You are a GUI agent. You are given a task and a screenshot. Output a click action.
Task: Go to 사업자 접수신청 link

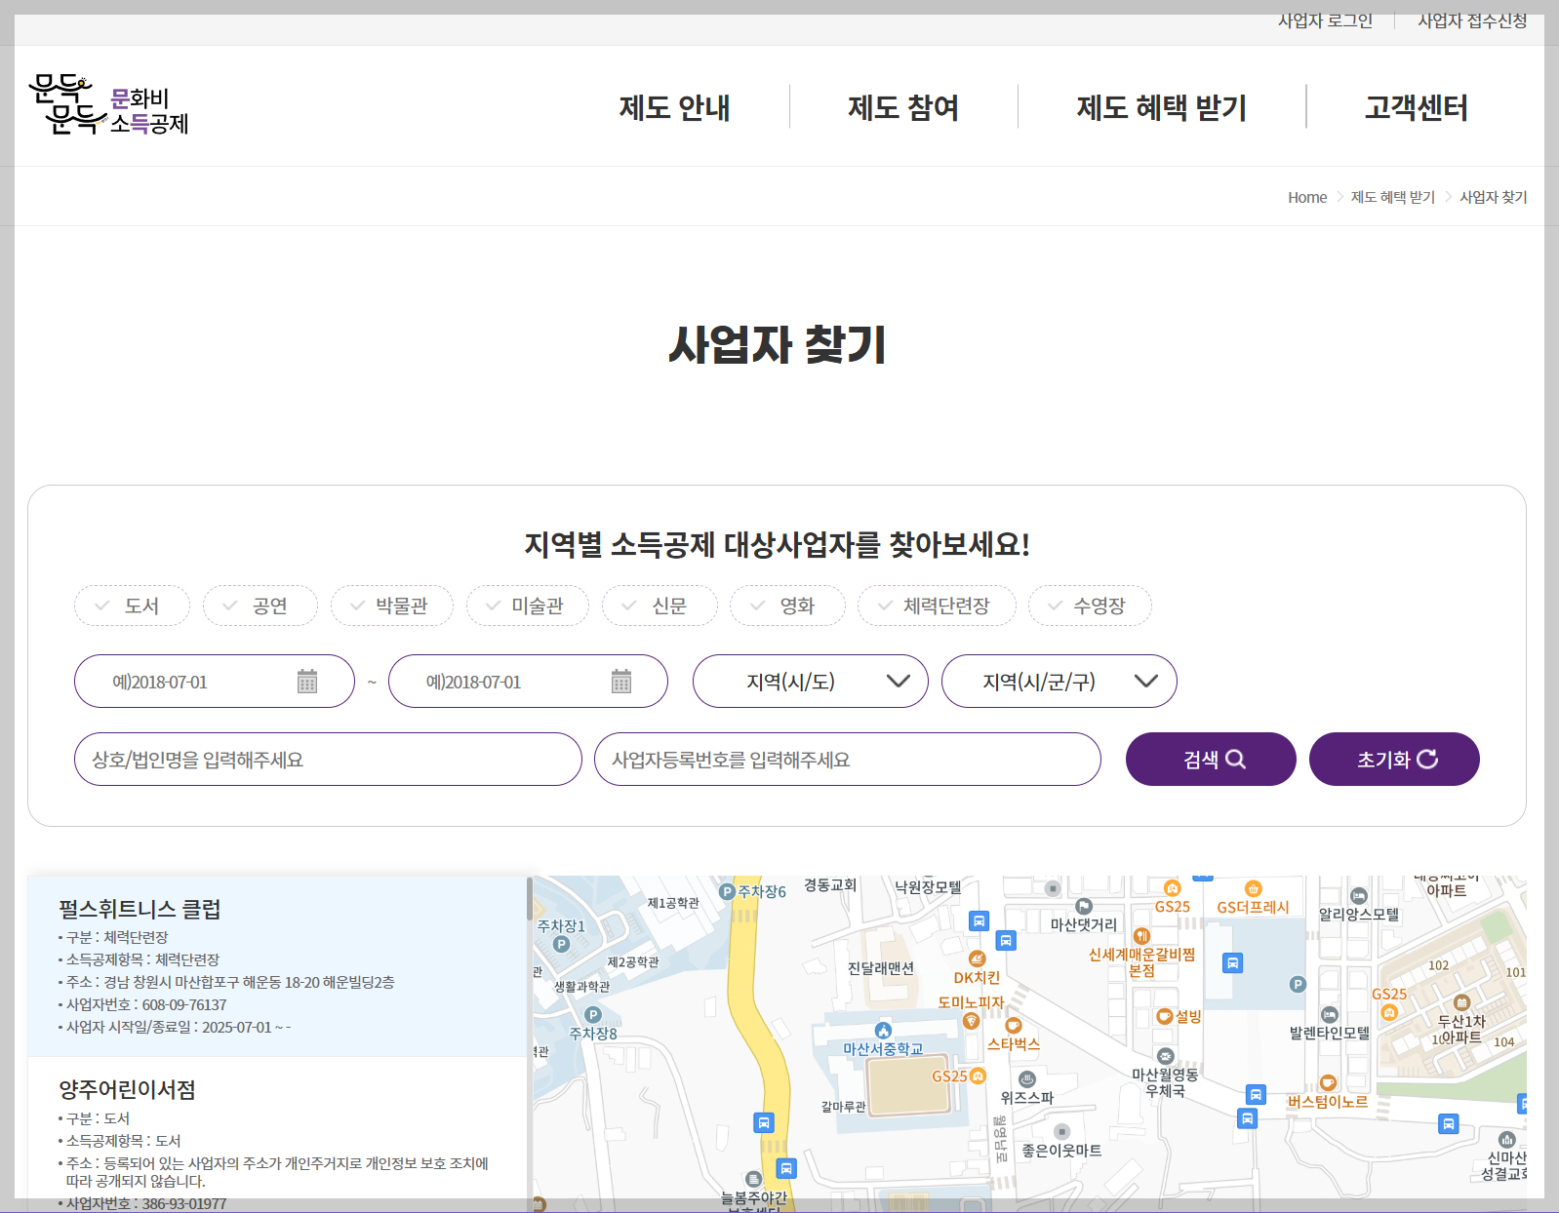pyautogui.click(x=1472, y=20)
